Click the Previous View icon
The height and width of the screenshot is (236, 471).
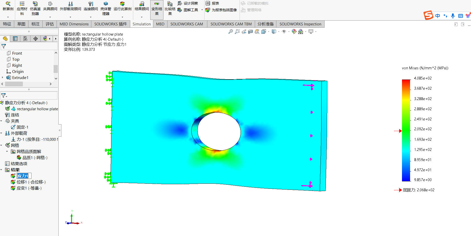244,32
